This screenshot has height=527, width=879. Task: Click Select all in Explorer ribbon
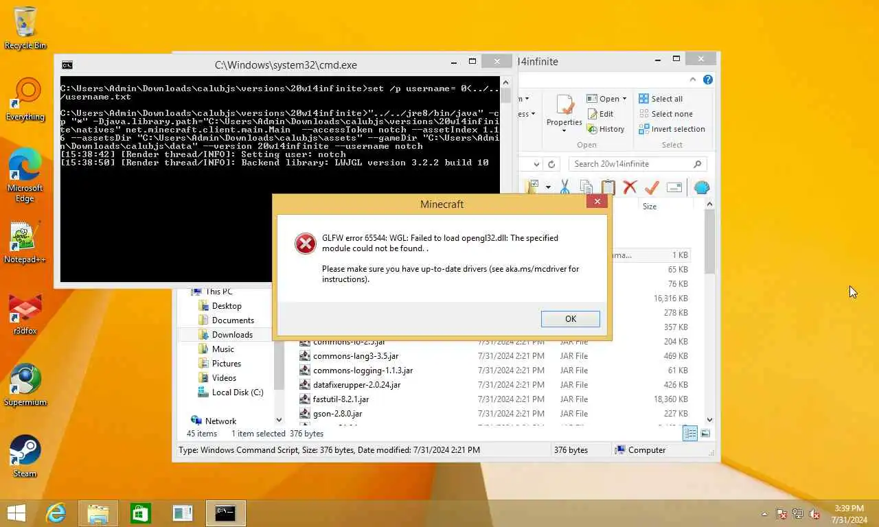point(660,99)
